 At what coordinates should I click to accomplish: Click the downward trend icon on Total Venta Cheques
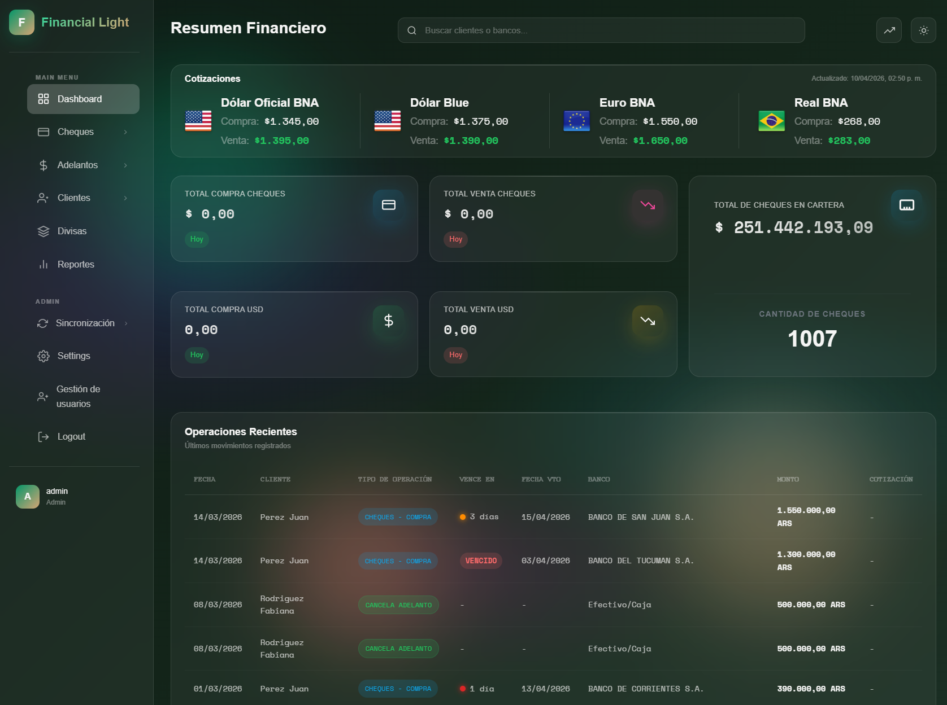tap(648, 205)
